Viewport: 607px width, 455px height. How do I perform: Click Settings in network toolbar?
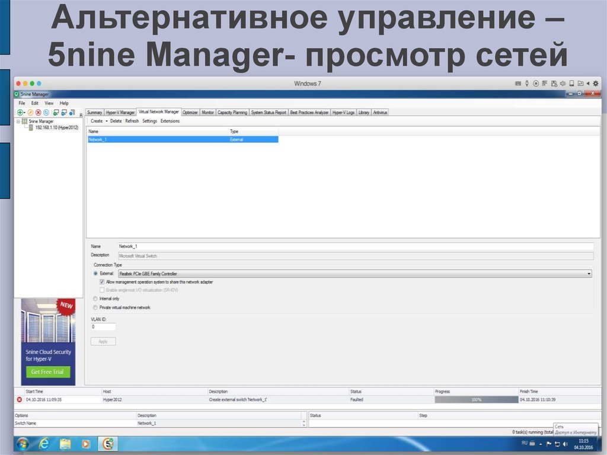[149, 121]
